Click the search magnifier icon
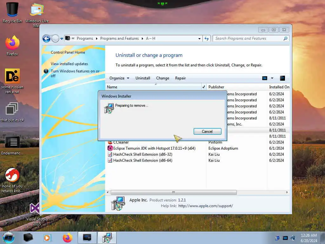Image resolution: width=325 pixels, height=244 pixels. point(285,38)
